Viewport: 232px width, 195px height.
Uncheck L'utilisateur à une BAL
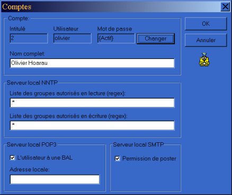[x=12, y=158]
